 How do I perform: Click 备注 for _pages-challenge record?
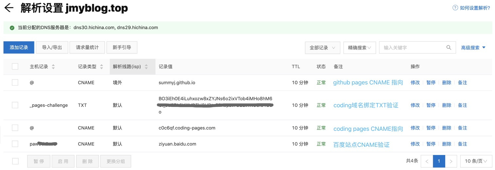[x=462, y=105]
